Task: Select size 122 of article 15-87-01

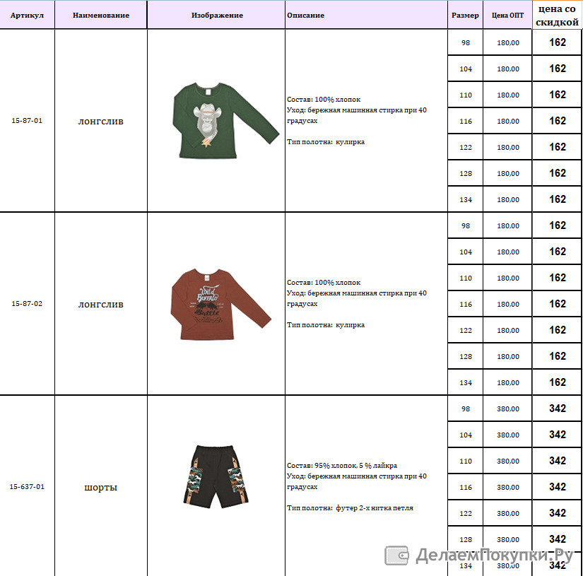Action: 465,147
